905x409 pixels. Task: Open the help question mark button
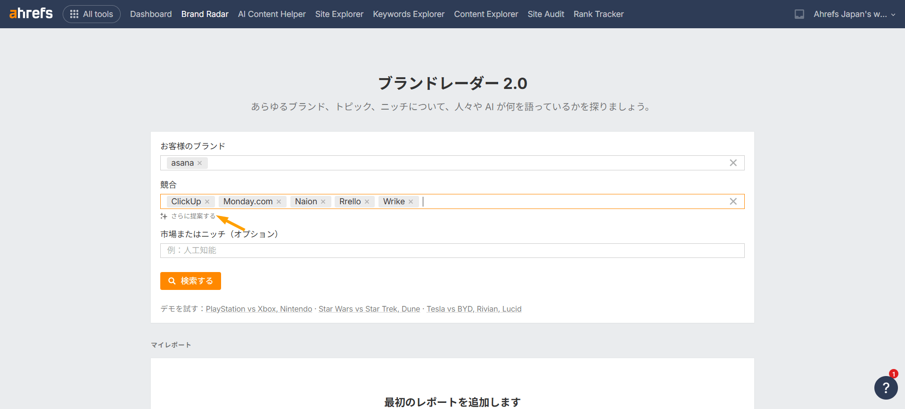[886, 387]
